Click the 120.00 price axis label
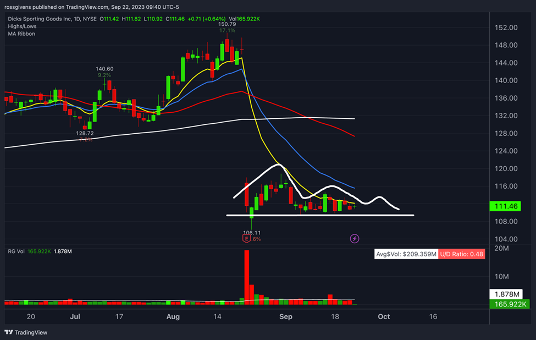This screenshot has width=536, height=340. point(506,169)
